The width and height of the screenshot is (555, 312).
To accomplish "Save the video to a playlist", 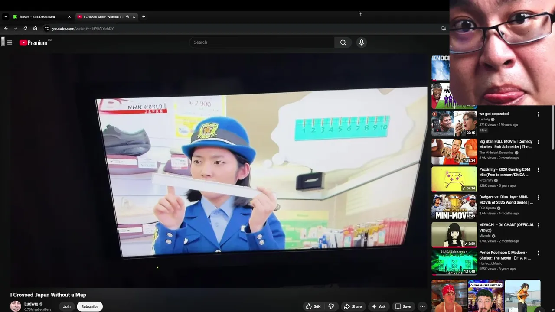I will click(x=403, y=306).
